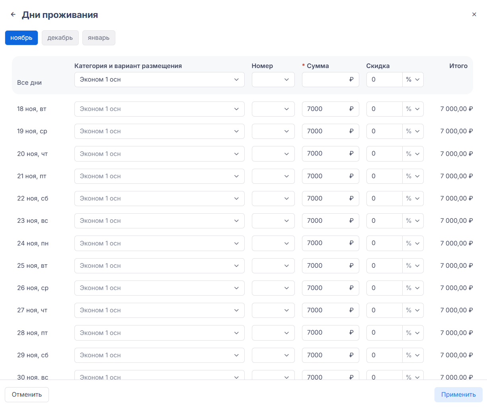The image size is (487, 409).
Task: Open the Все дни Номер dropdown
Action: 273,80
